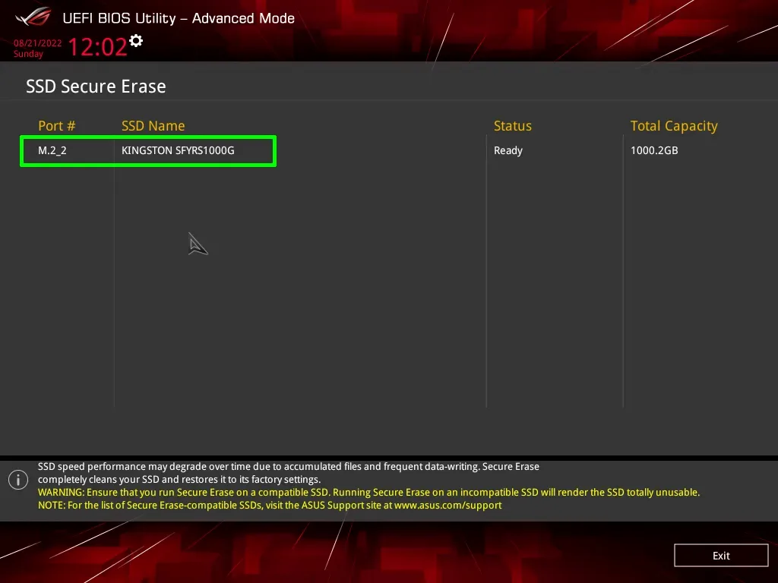Click the SSD Name column header
Image resolution: width=778 pixels, height=583 pixels.
(153, 126)
